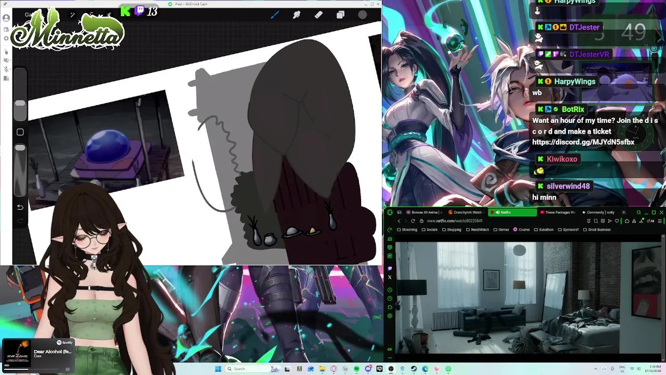Click the Spotify now playing album art

point(17,353)
